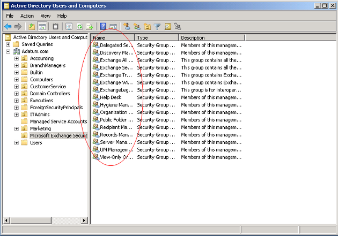Screen dimensions: 338x236
Task: Select the Marketing tree label
Action: 40,128
